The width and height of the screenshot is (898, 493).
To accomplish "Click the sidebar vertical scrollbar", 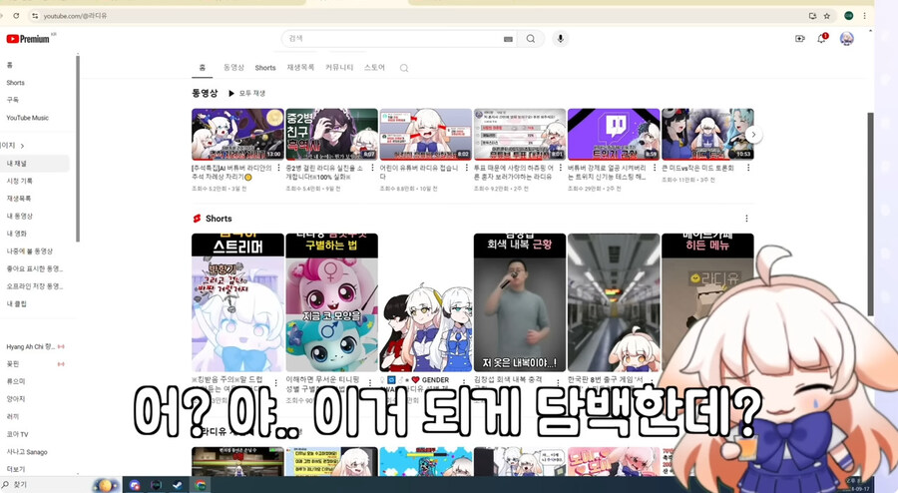I will 77,149.
